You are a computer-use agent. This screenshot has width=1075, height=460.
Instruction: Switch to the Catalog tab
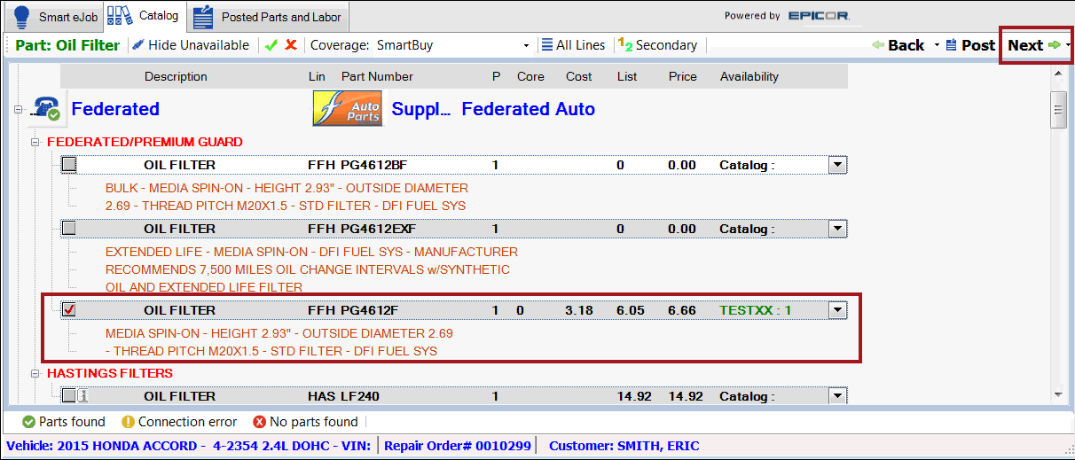tap(144, 16)
